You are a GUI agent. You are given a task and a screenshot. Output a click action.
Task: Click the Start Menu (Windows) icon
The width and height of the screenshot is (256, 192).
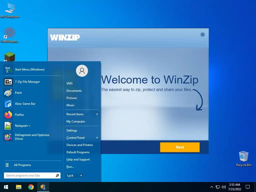pyautogui.click(x=8, y=69)
